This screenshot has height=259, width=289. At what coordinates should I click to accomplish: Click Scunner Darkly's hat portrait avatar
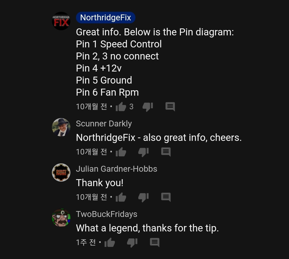point(61,127)
